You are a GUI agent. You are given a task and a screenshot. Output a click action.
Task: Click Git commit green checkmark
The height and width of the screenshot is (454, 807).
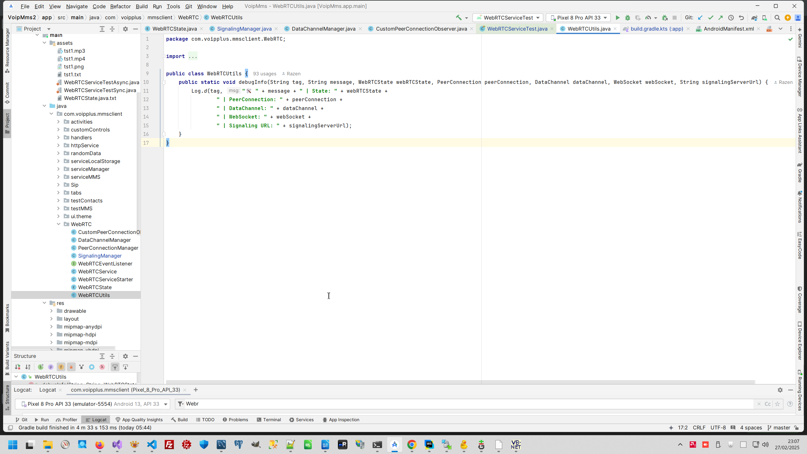[711, 18]
